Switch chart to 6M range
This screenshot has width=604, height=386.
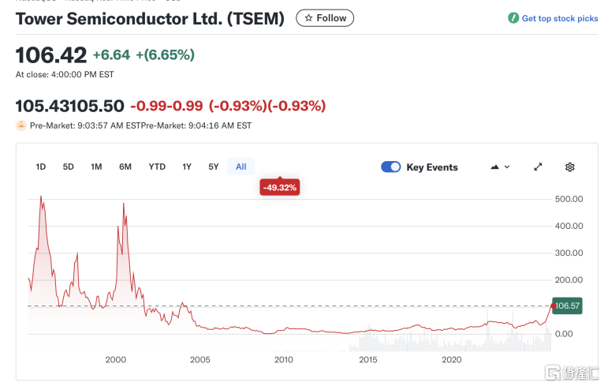point(125,167)
